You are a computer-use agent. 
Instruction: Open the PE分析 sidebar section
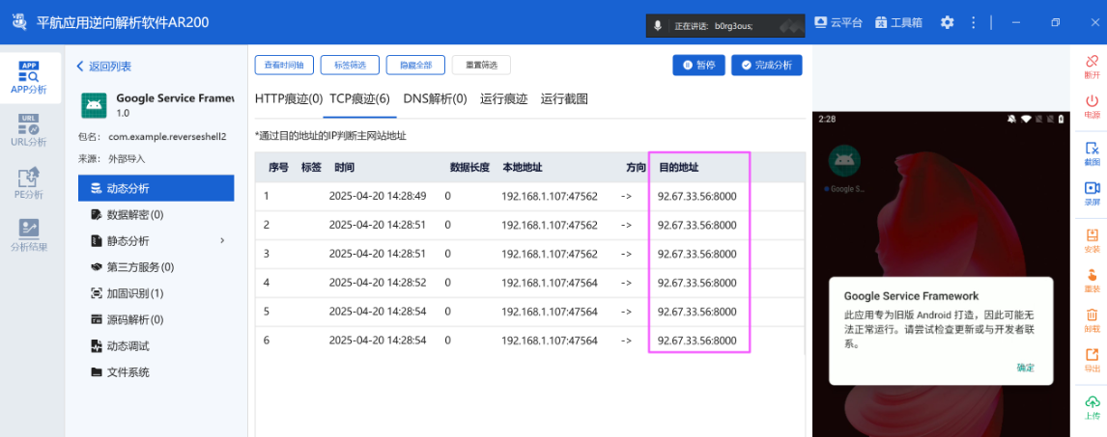(28, 182)
